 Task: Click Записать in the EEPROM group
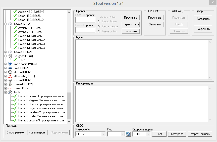point(155,24)
